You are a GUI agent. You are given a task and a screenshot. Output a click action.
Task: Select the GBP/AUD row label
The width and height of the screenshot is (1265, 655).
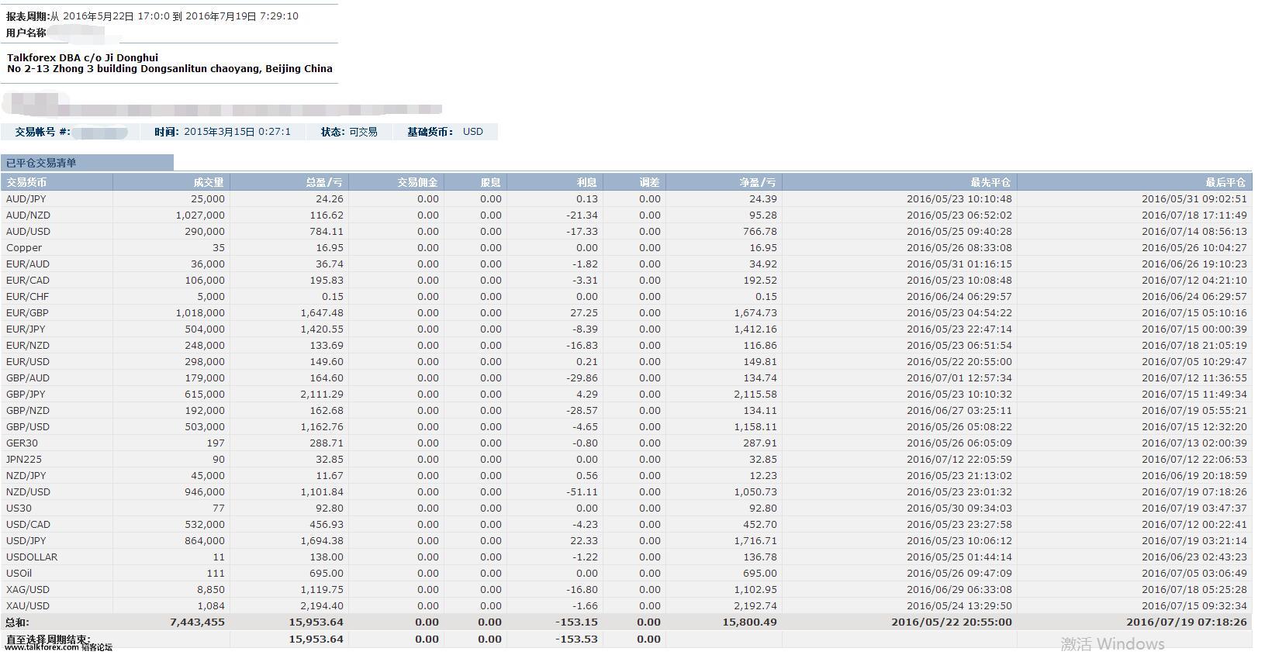[28, 378]
